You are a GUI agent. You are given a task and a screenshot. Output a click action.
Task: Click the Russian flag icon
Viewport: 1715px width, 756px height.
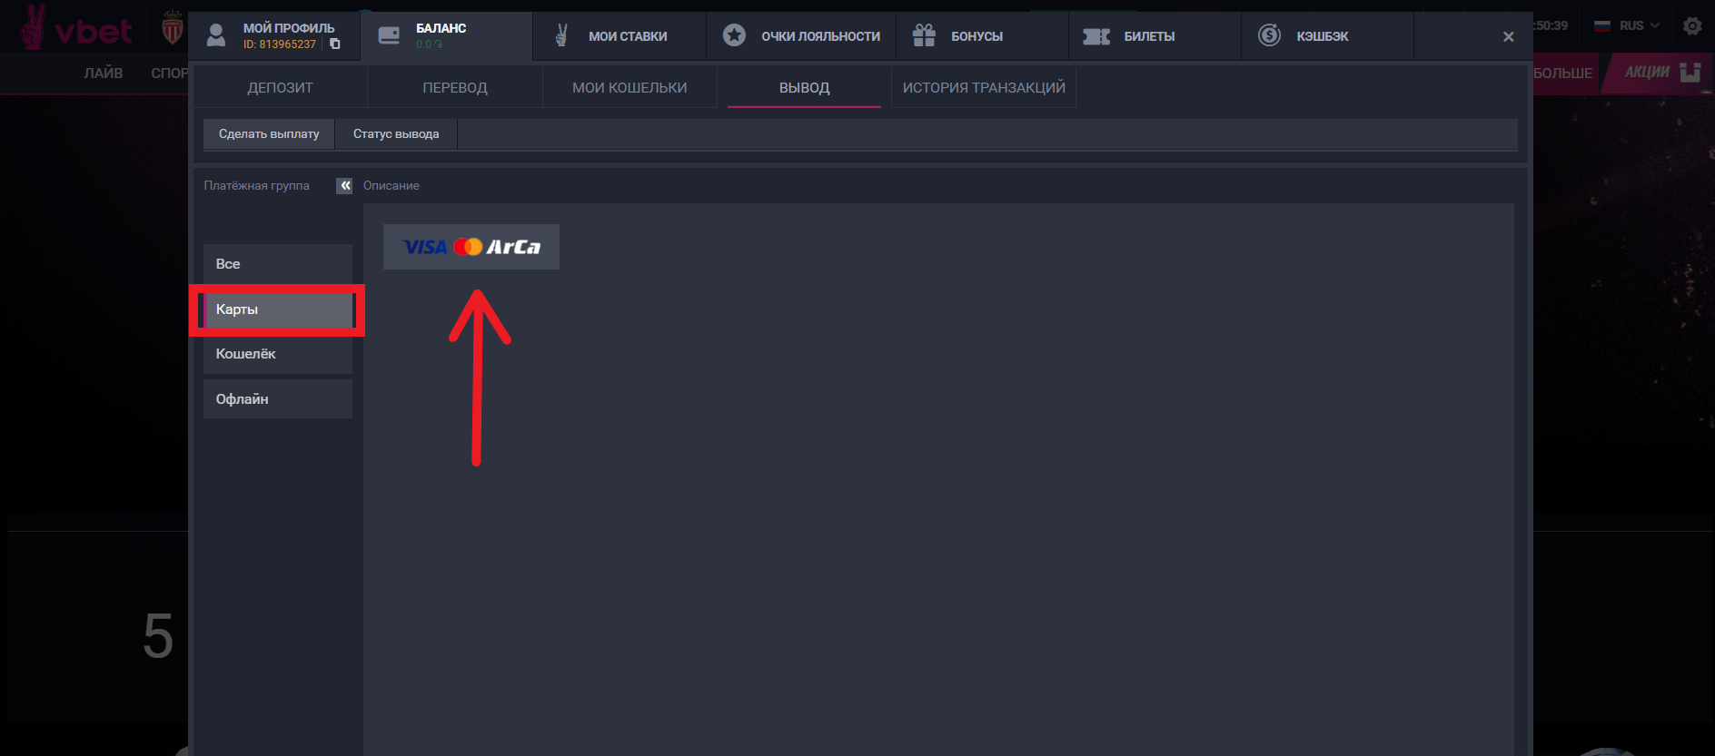tap(1602, 25)
